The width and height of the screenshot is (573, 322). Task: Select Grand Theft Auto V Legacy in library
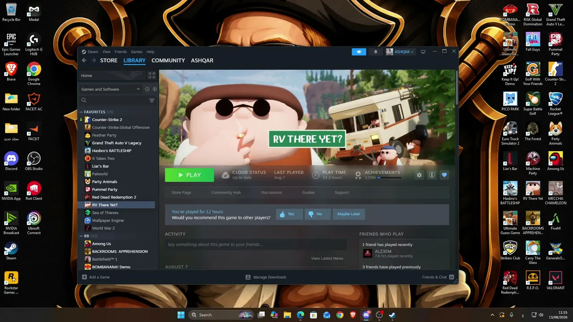tap(117, 143)
